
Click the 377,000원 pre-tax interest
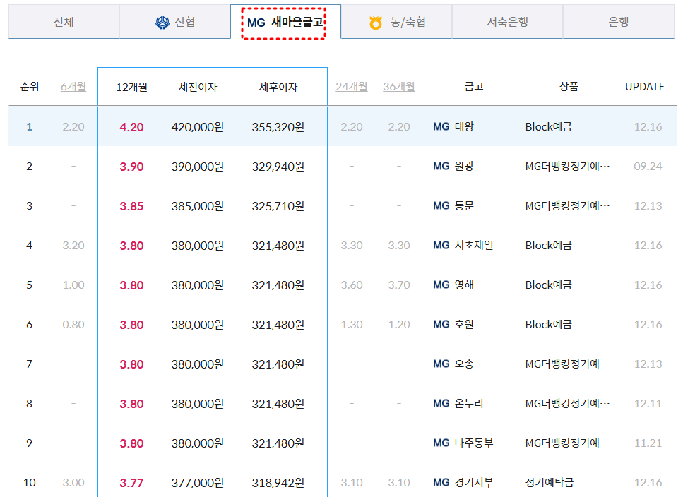click(198, 483)
